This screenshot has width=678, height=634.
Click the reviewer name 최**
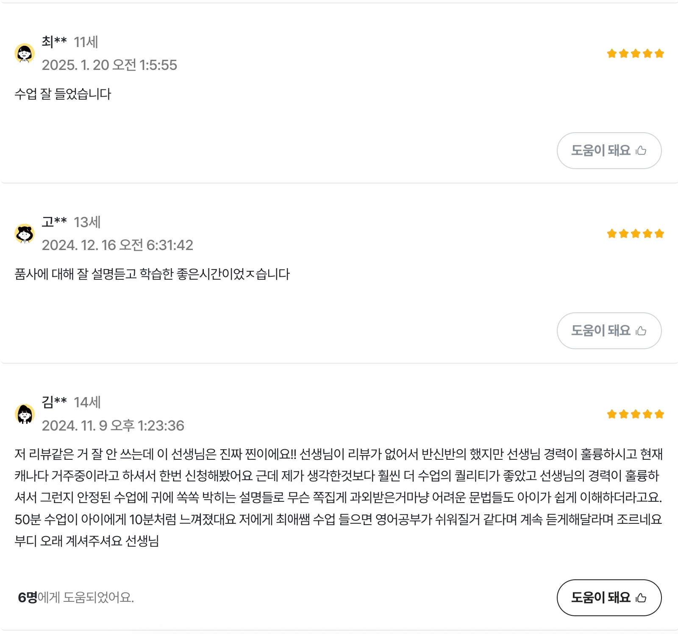click(x=54, y=42)
